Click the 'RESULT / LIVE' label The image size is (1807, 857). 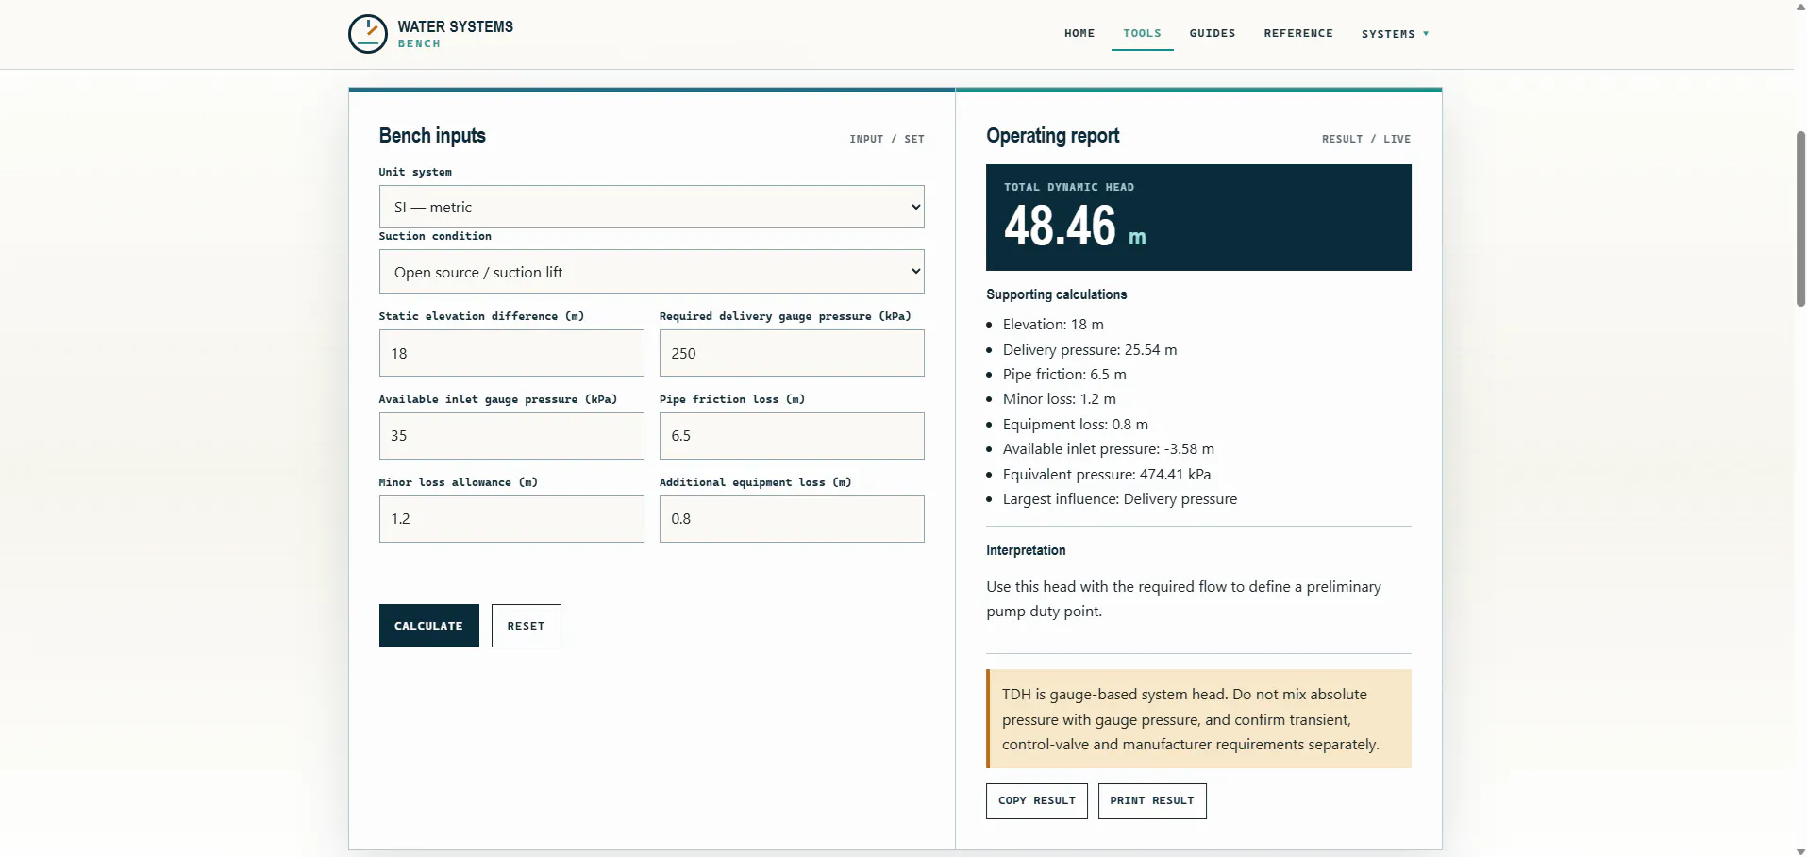[x=1366, y=139]
